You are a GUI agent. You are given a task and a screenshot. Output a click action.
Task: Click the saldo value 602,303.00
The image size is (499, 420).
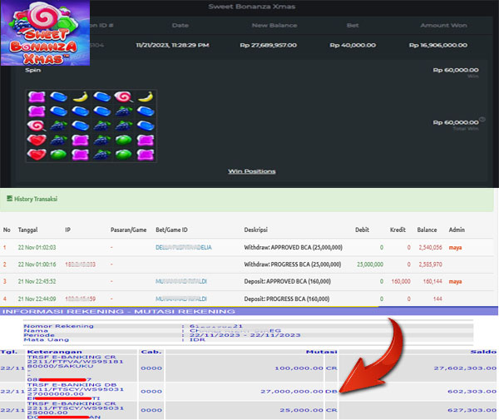[x=472, y=392]
